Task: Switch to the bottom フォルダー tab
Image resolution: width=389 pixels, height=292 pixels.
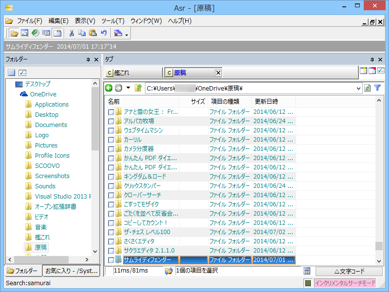Action: pos(23,271)
